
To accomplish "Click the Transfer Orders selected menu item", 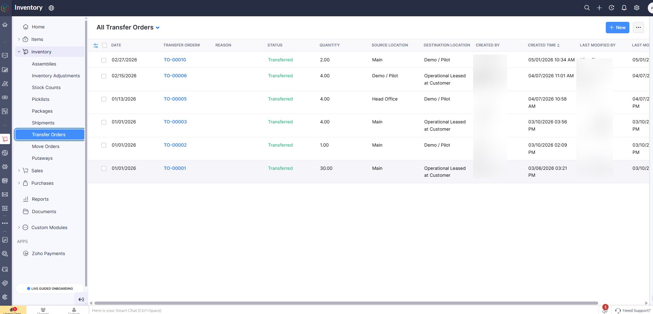I will 50,134.
